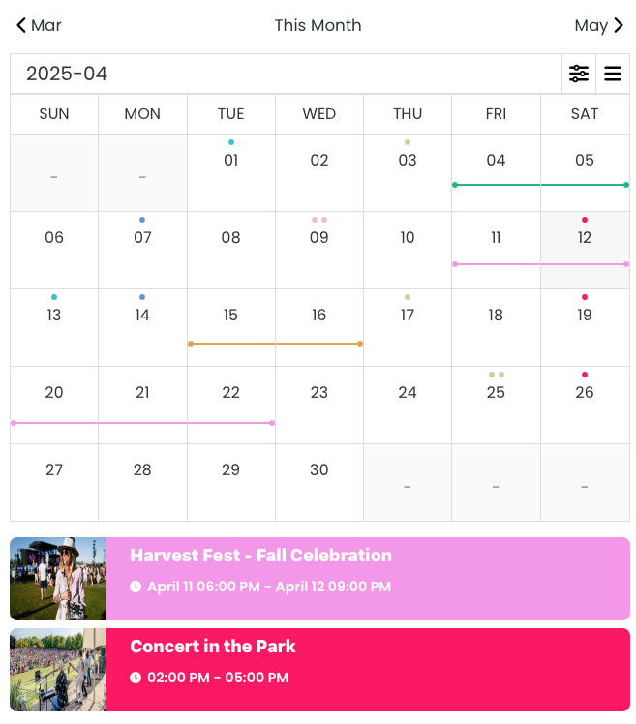This screenshot has height=724, width=636.
Task: Jump to This Month
Action: point(318,25)
